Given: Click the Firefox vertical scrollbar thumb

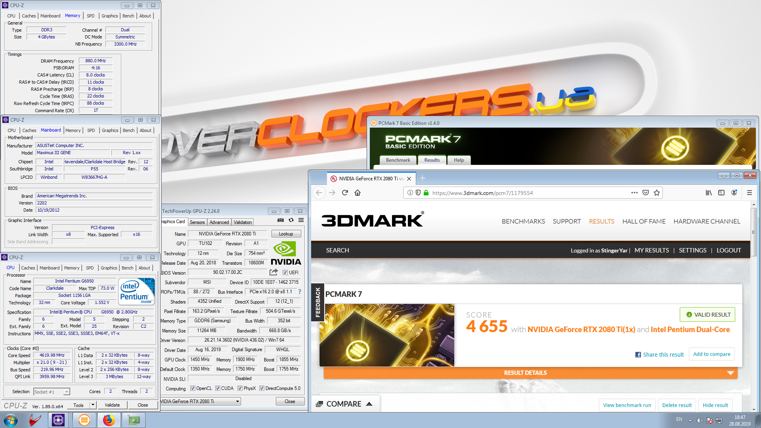Looking at the screenshot, I should coord(754,232).
